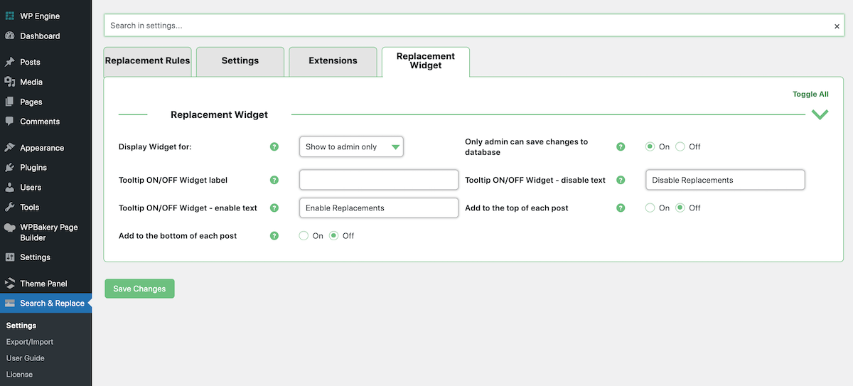853x386 pixels.
Task: Click help icon for Add to bottom of post
Action: tap(274, 235)
